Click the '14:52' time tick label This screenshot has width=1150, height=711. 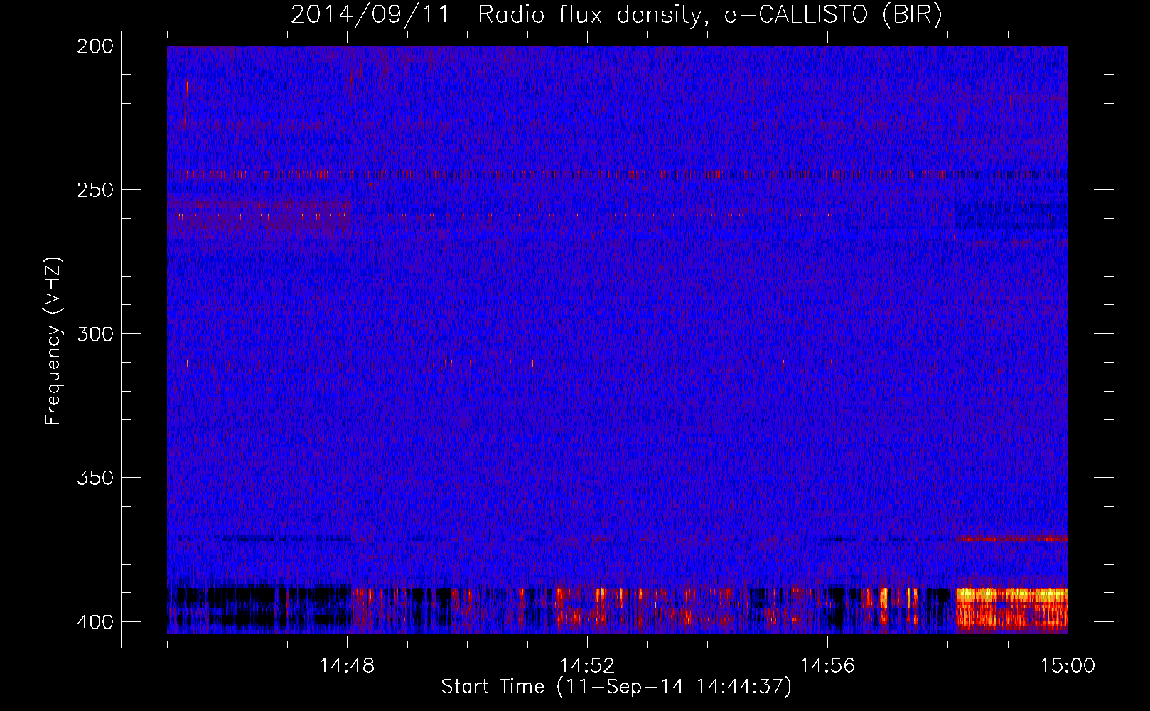587,666
